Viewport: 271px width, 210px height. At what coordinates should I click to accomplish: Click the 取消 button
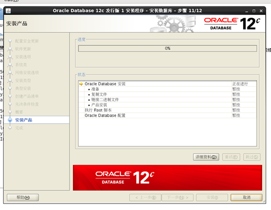(246, 197)
